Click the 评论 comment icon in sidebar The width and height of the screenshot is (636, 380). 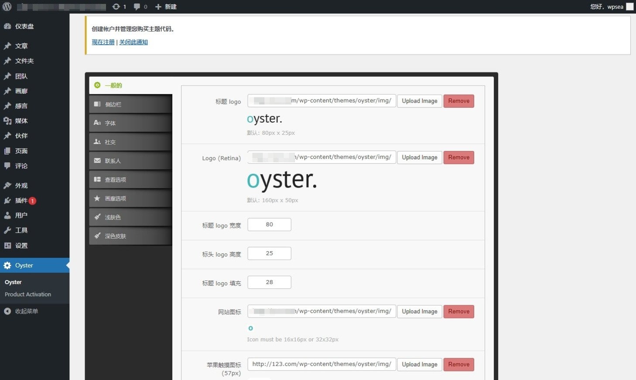click(7, 166)
